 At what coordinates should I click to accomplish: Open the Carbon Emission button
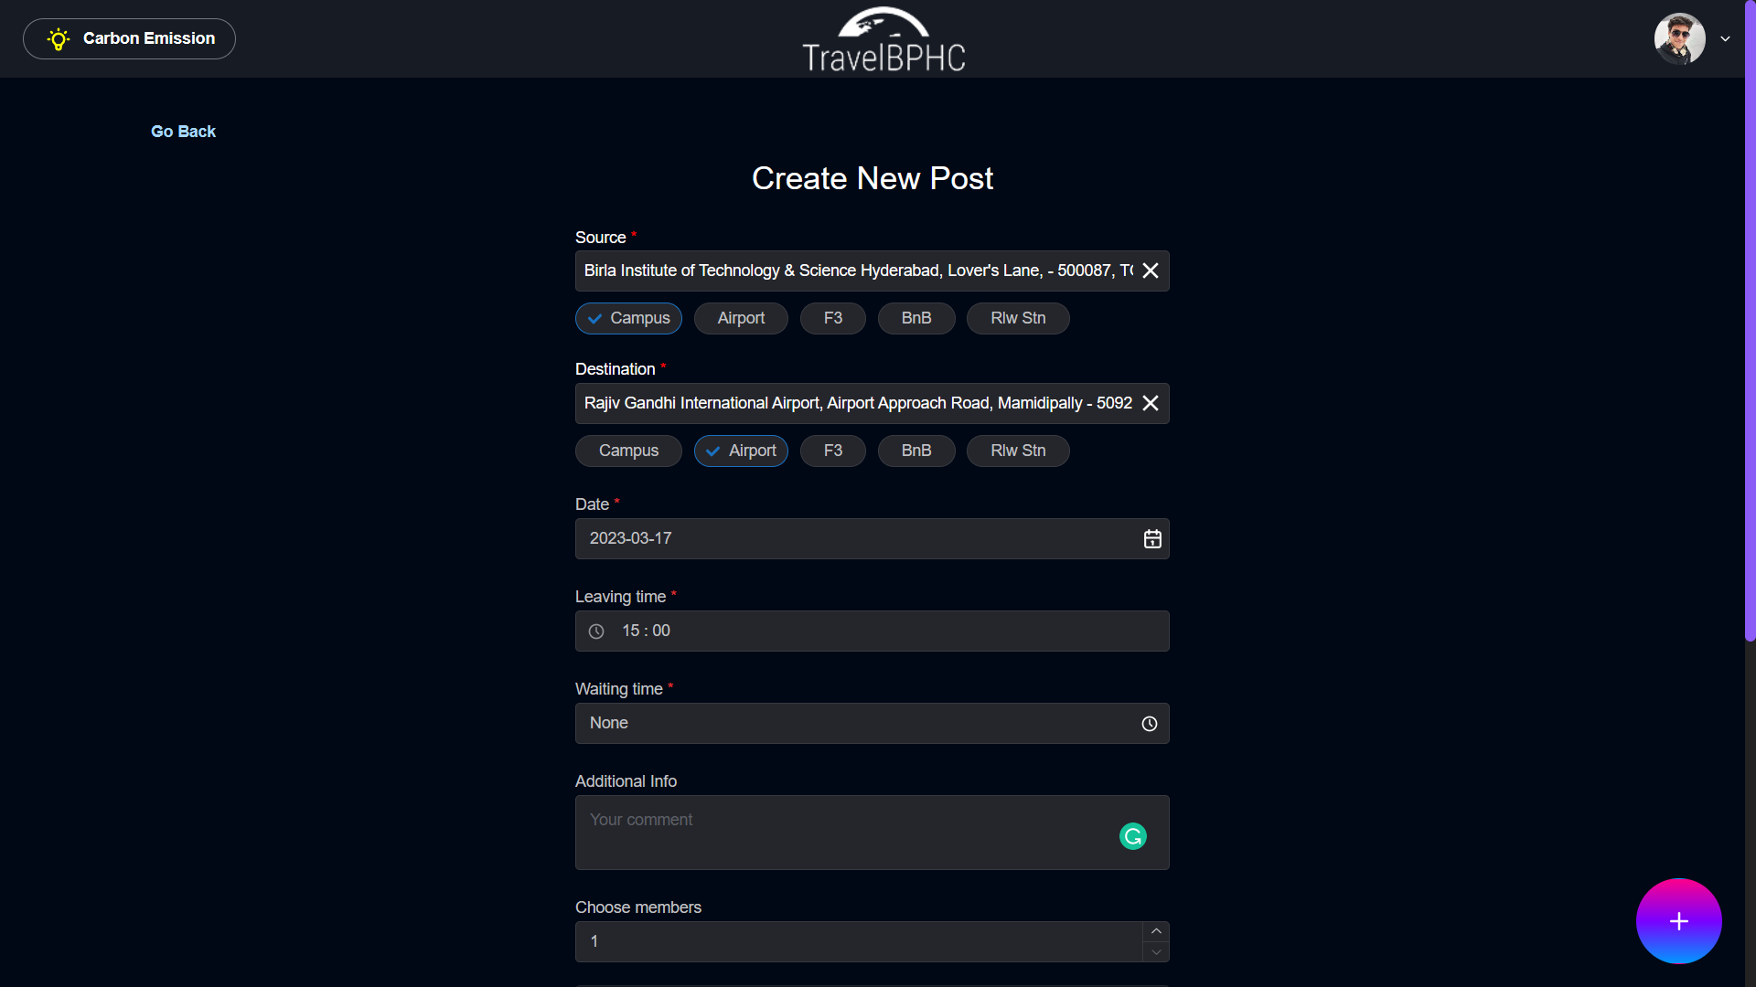129,38
